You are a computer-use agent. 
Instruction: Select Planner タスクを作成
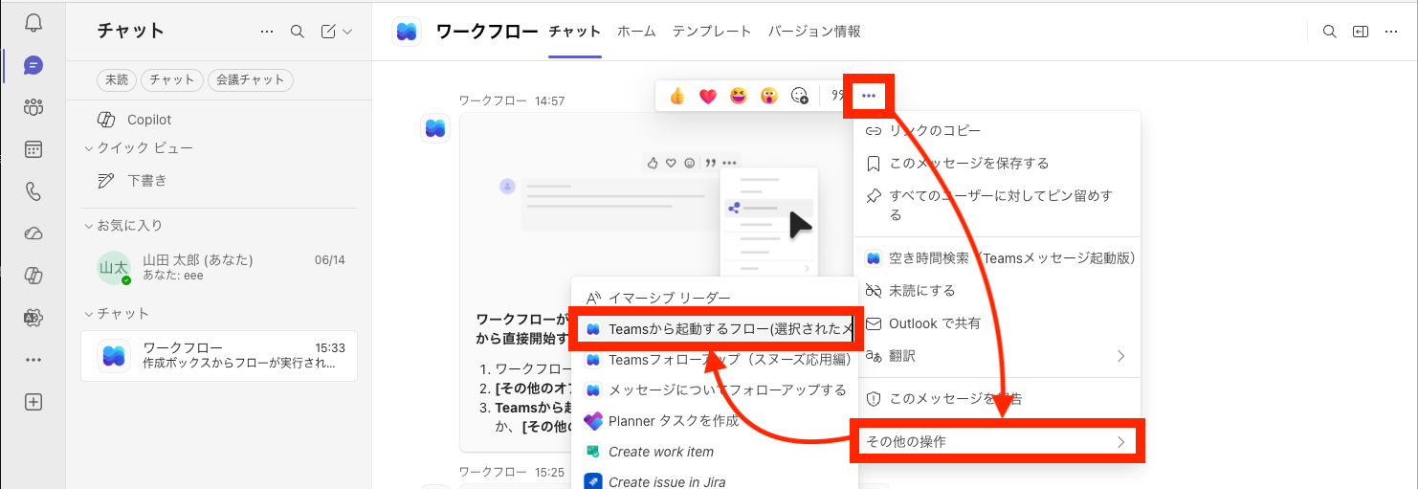pyautogui.click(x=715, y=421)
